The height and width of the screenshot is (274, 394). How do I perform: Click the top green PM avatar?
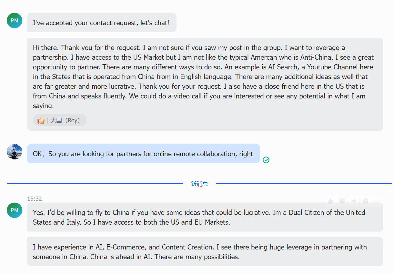point(15,21)
